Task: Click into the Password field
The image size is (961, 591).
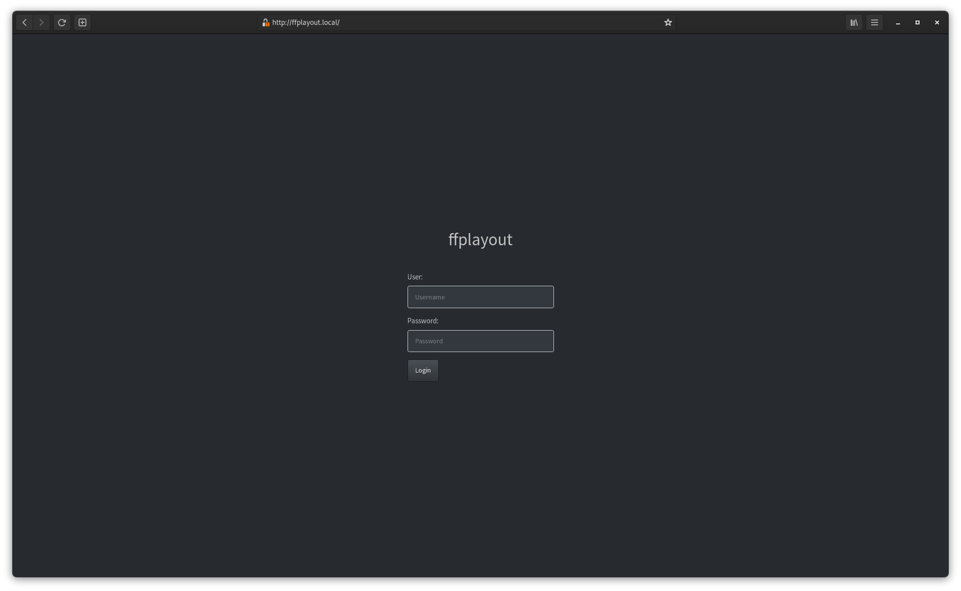Action: pyautogui.click(x=481, y=341)
